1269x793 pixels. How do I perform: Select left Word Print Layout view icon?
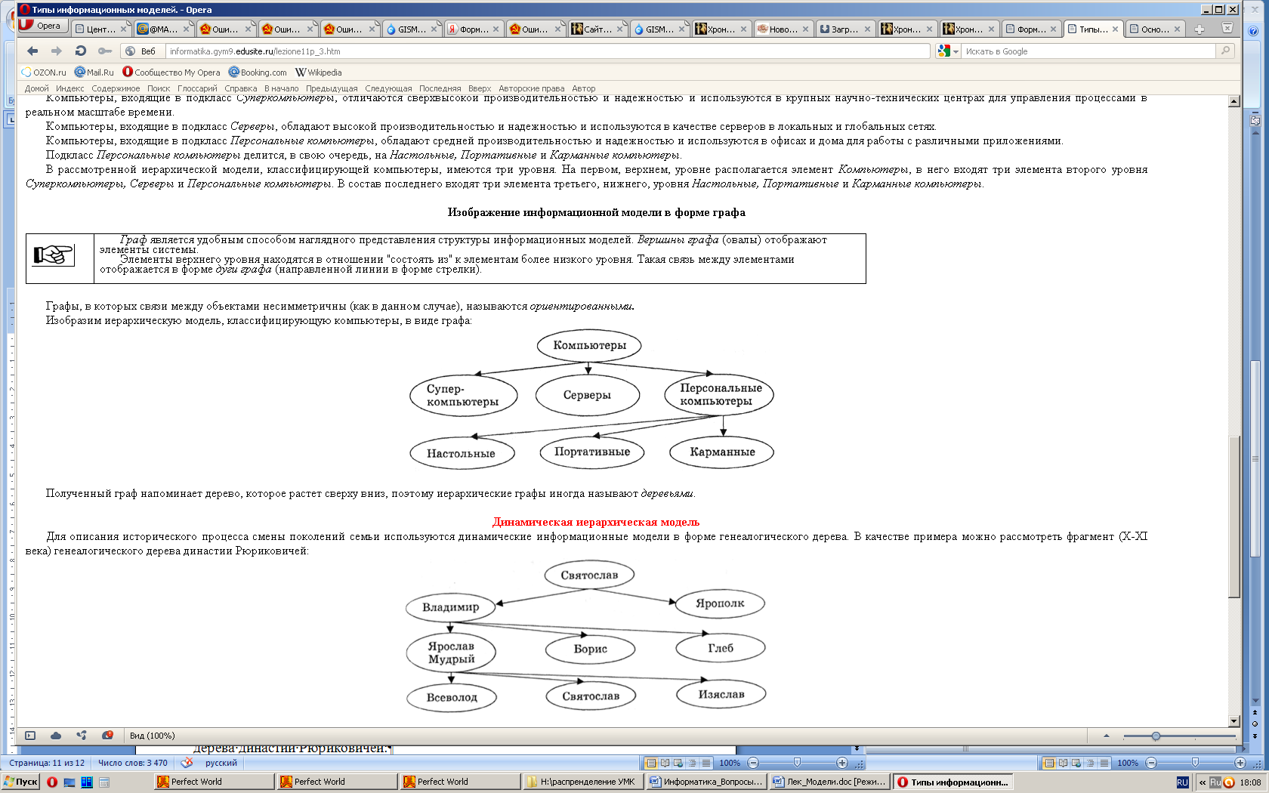[651, 763]
